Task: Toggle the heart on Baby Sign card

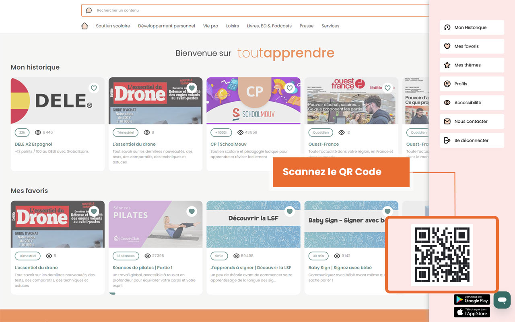Action: (387, 211)
